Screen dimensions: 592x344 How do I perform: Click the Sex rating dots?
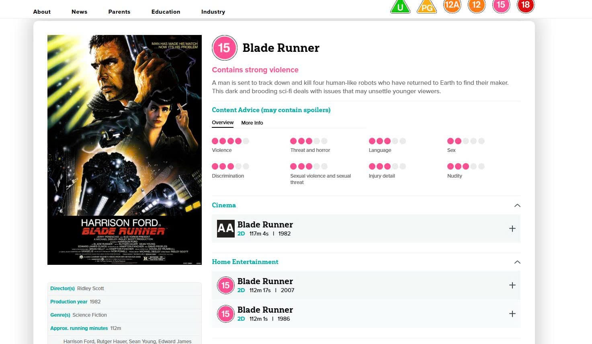tap(466, 141)
